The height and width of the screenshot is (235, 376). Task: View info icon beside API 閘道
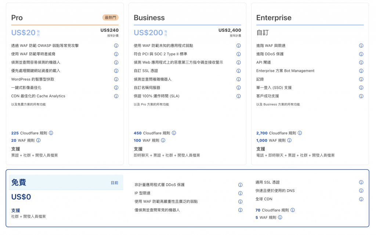361,62
